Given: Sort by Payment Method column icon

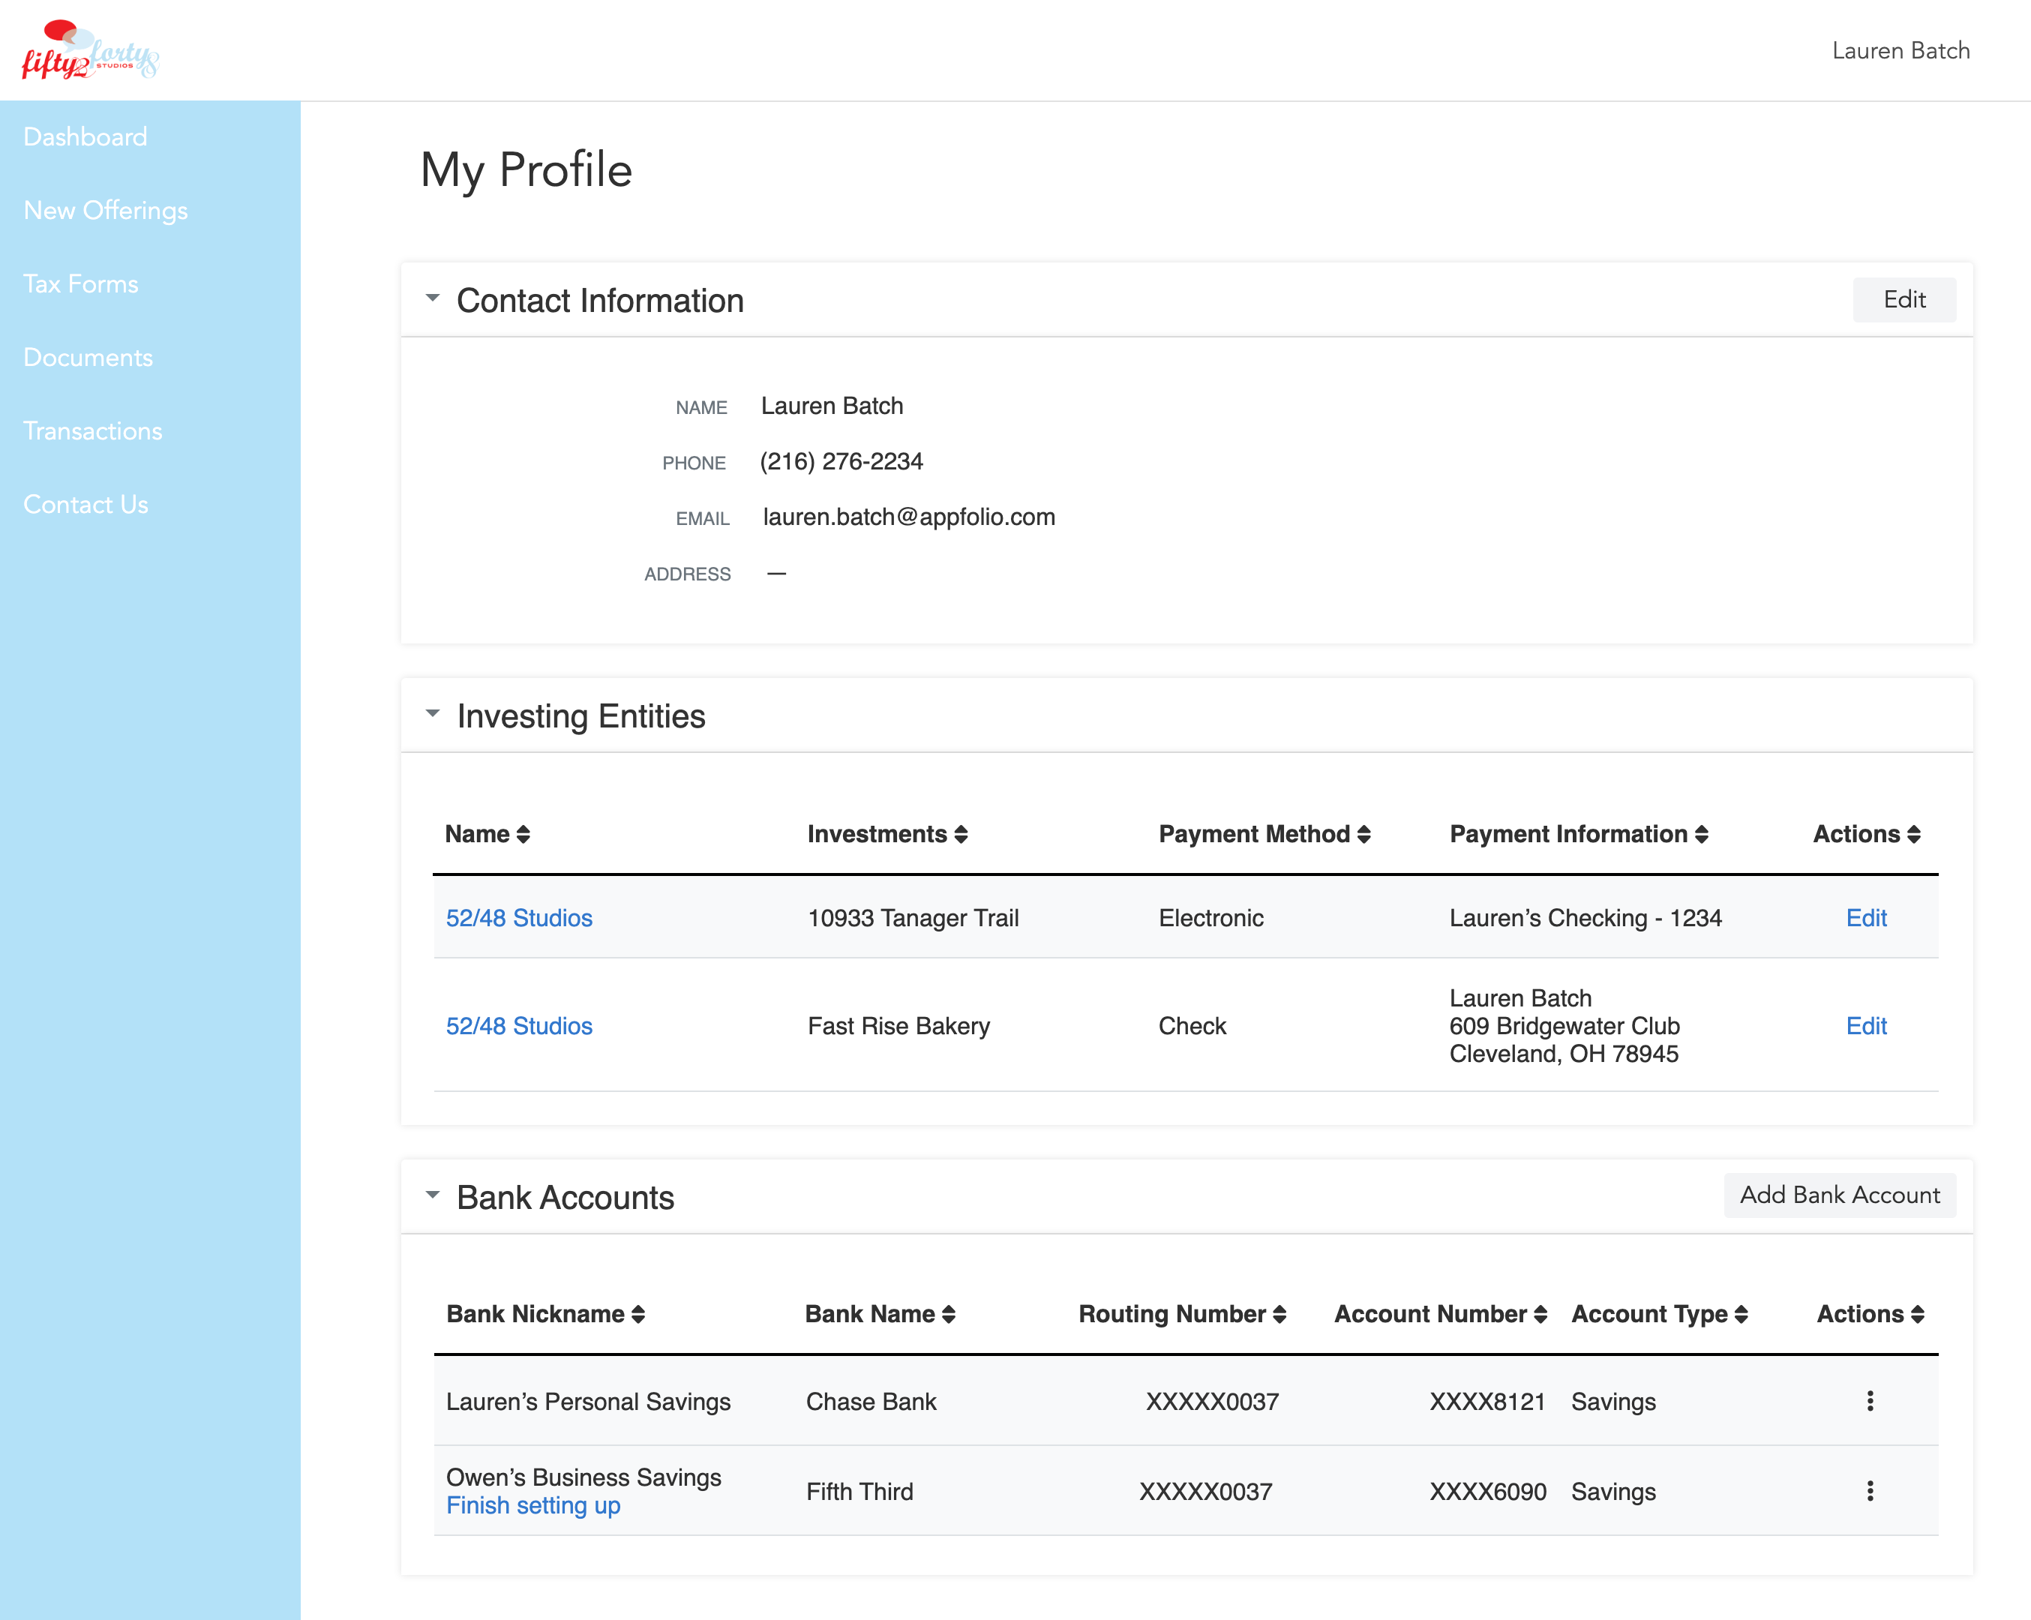Looking at the screenshot, I should point(1364,835).
